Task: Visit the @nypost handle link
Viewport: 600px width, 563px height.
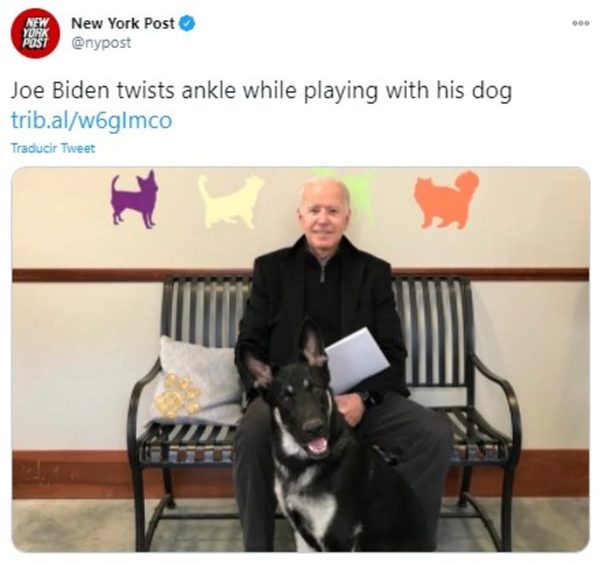Action: [101, 42]
